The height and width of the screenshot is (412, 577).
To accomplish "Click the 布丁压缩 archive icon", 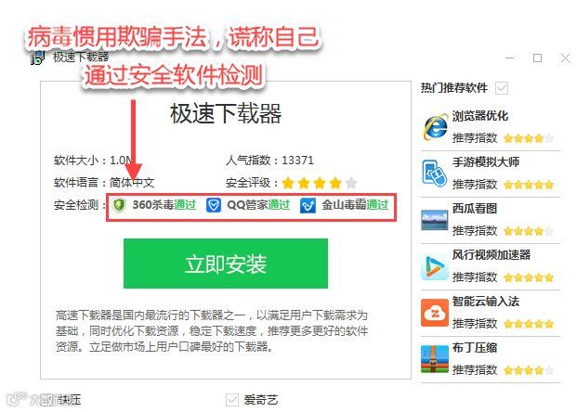I will [x=434, y=359].
